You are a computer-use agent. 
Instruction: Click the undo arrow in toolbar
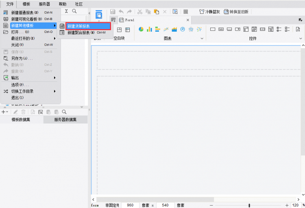[121, 12]
